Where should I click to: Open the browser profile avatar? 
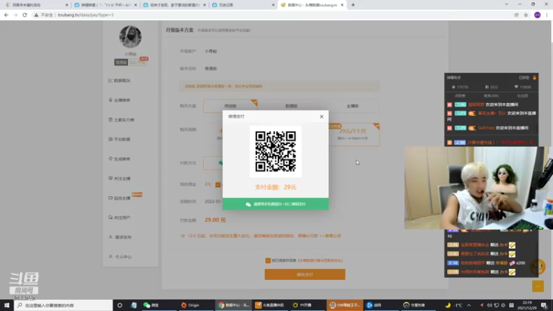pos(537,15)
